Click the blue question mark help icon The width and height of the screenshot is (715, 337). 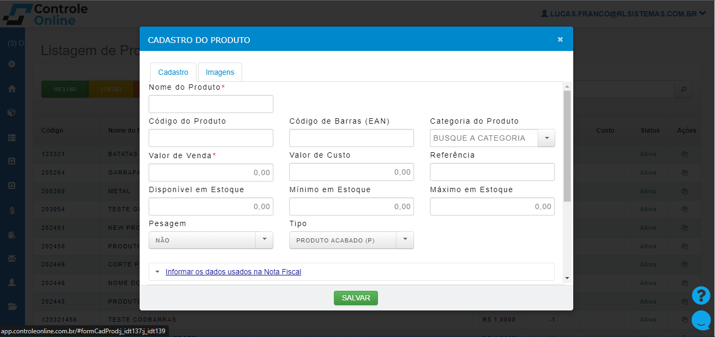(x=701, y=296)
